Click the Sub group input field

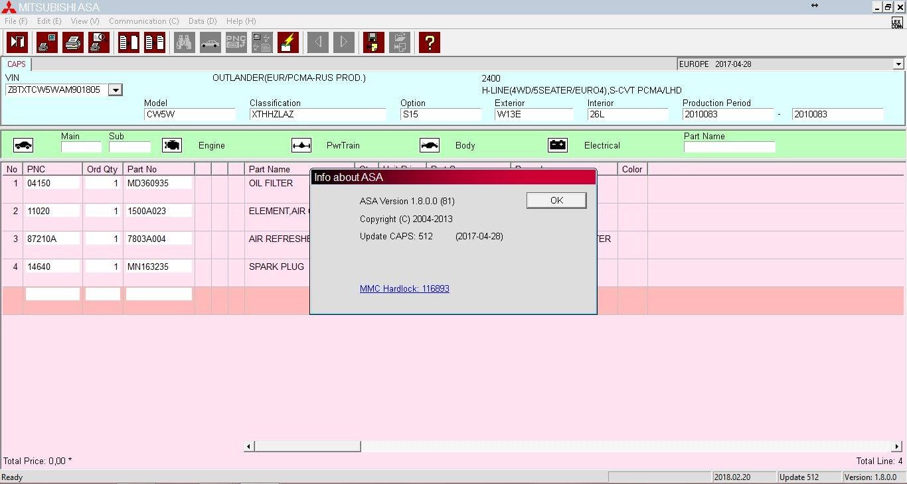click(129, 147)
